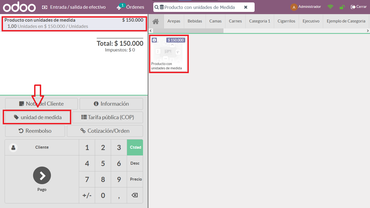
Task: Open the Tarifa pública (COP) pricelist selector
Action: pyautogui.click(x=108, y=117)
